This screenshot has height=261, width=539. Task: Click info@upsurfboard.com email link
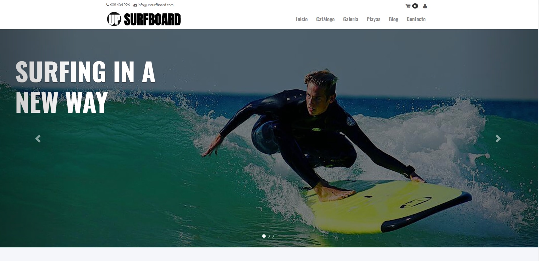pos(156,5)
